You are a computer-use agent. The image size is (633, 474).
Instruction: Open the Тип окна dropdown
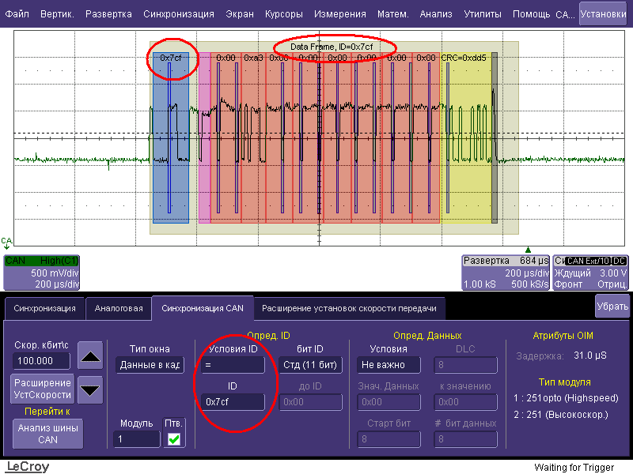(150, 365)
